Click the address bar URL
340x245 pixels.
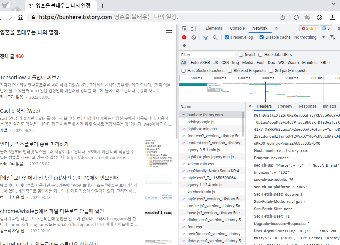tap(75, 17)
